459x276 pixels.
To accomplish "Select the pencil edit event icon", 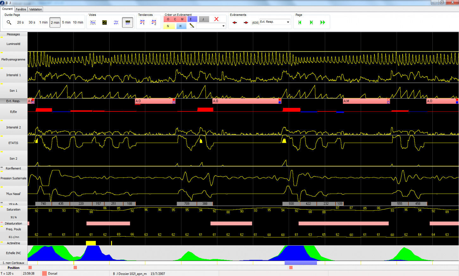I will [192, 26].
